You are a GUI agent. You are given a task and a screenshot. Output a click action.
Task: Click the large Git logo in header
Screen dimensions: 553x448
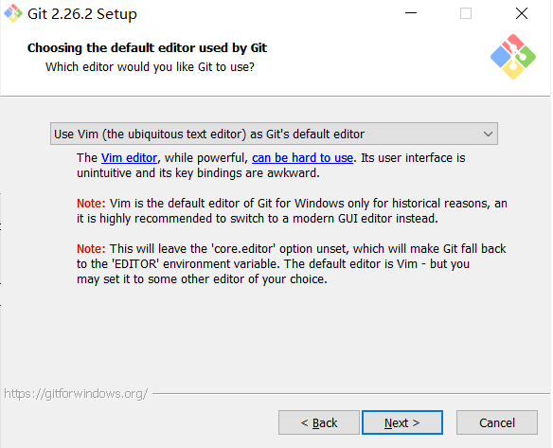pos(513,57)
